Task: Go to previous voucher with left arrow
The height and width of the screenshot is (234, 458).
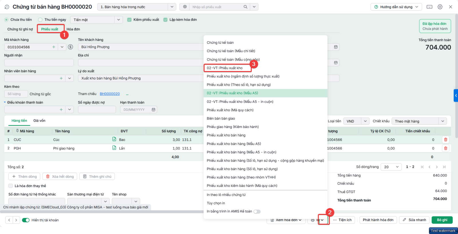Action: 9,220
